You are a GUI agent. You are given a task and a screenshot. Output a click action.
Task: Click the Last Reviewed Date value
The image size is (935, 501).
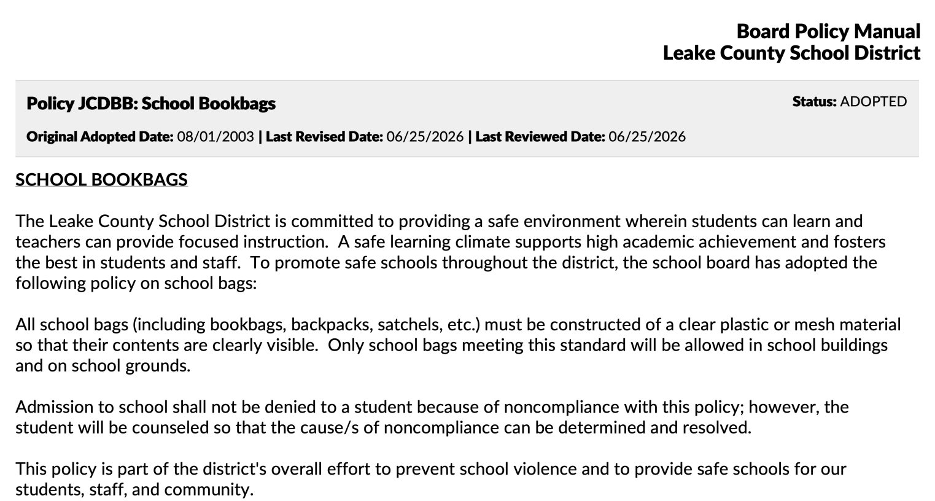[647, 136]
